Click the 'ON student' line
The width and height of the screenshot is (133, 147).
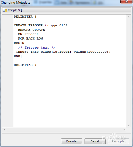[28, 34]
